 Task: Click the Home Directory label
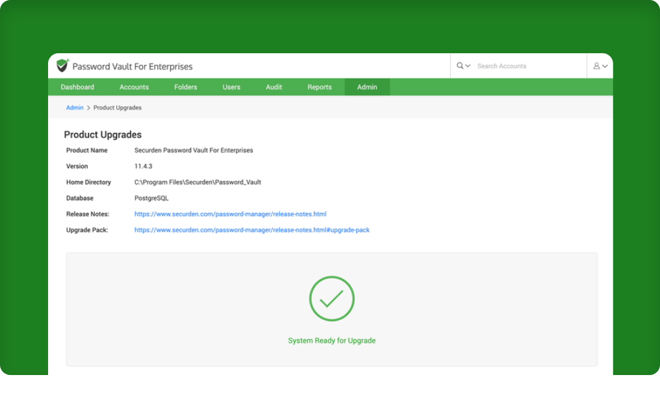[88, 182]
